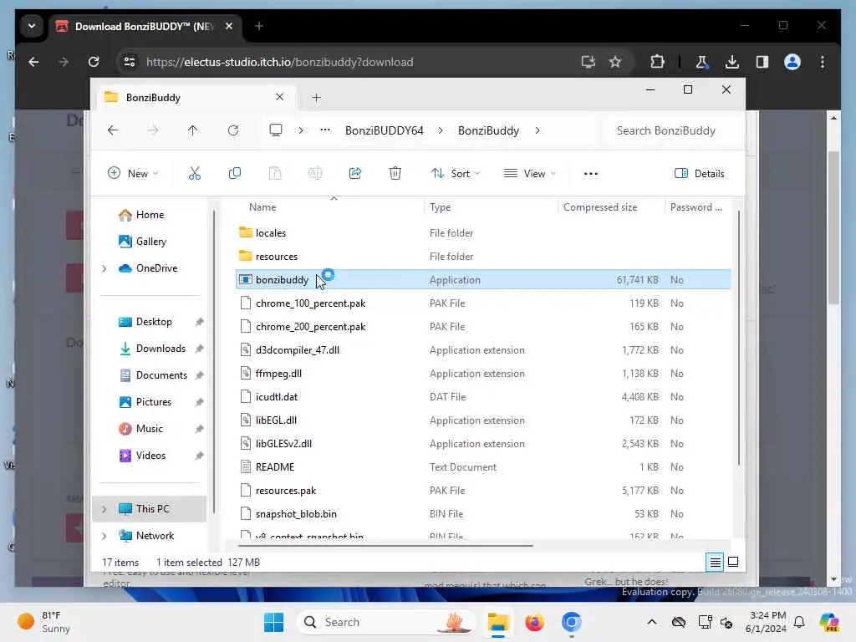
Task: Select the BonziBuddy Explorer tab
Action: 196,98
